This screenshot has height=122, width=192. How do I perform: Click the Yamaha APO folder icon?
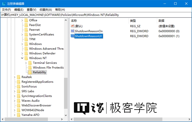(x=19, y=115)
